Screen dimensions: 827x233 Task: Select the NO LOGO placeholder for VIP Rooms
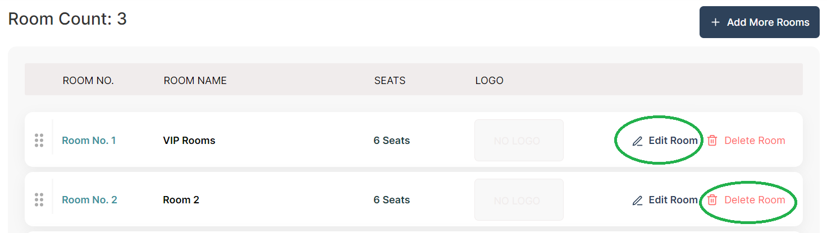click(519, 141)
